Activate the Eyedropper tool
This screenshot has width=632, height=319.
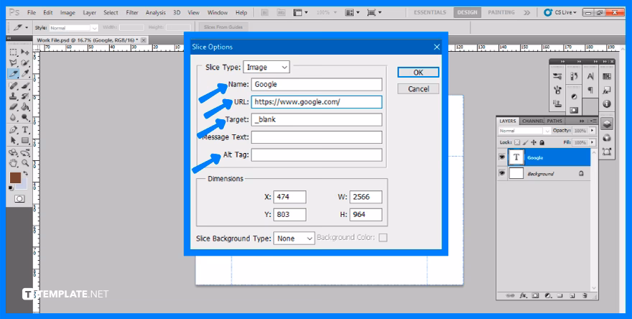25,74
